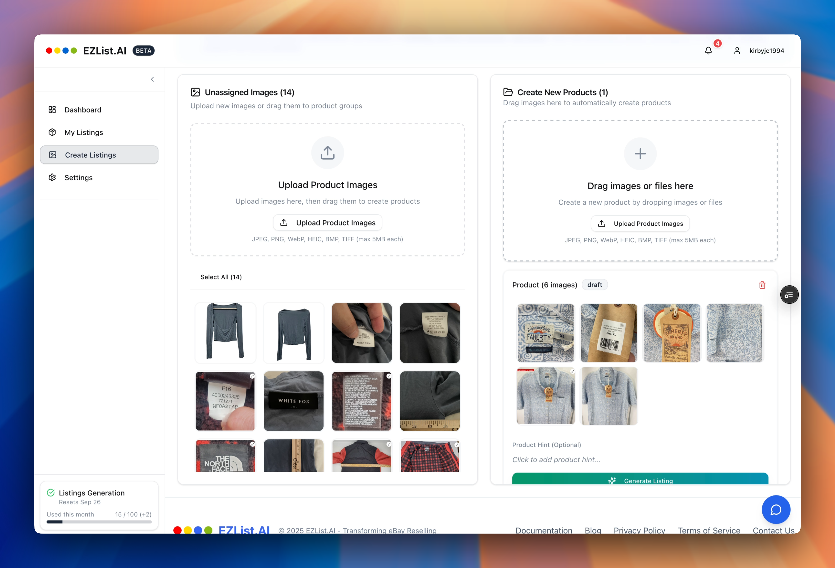Collapse the sidebar with the chevron arrow
Screen dimensions: 835x568
click(152, 79)
